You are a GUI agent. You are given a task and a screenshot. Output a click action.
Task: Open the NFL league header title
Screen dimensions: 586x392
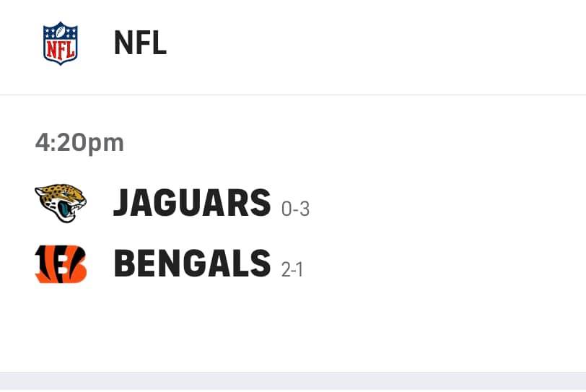(x=140, y=43)
